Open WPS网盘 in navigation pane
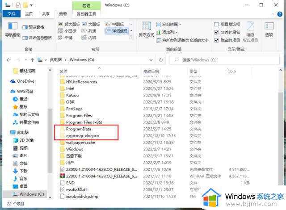Viewport: 286px width, 210px height. (22, 91)
